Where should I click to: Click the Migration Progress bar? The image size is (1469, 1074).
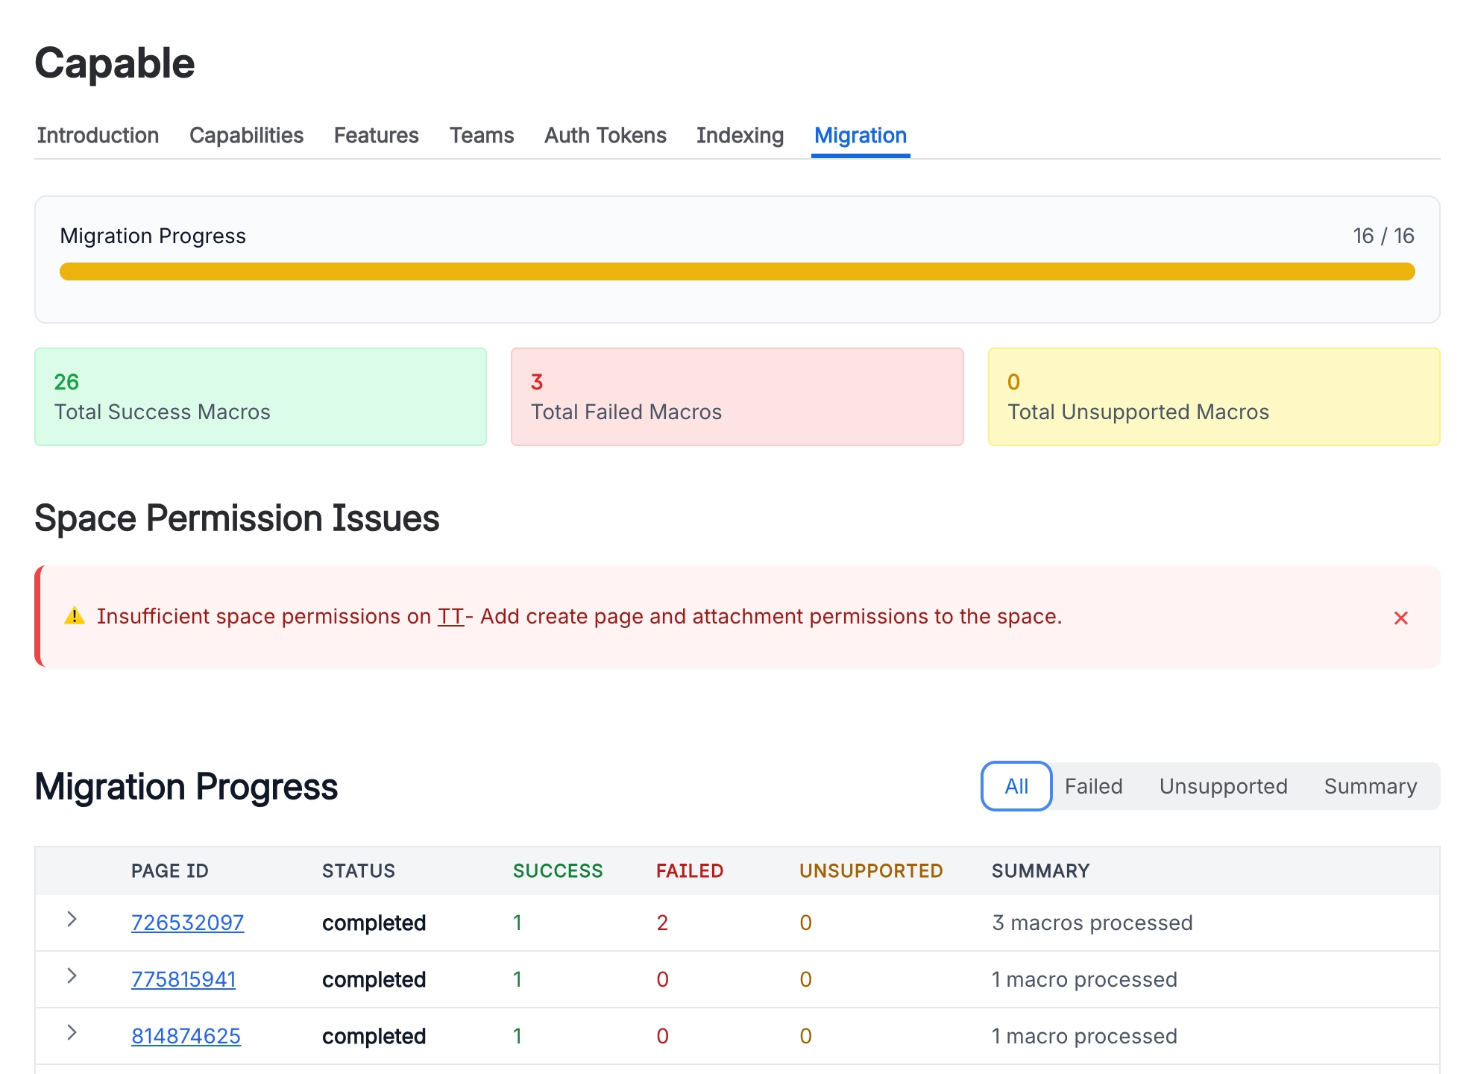click(737, 271)
